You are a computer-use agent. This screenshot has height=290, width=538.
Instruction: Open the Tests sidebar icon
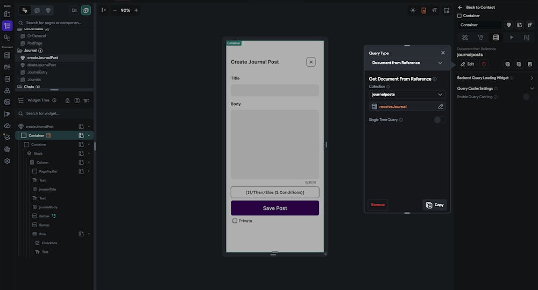click(7, 137)
